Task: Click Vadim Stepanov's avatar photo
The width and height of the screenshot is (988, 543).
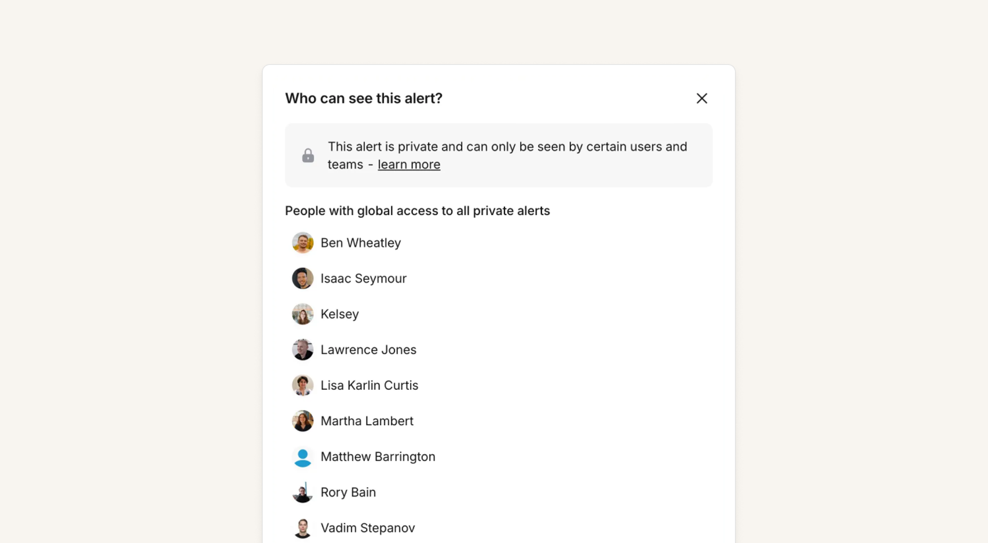Action: coord(302,528)
